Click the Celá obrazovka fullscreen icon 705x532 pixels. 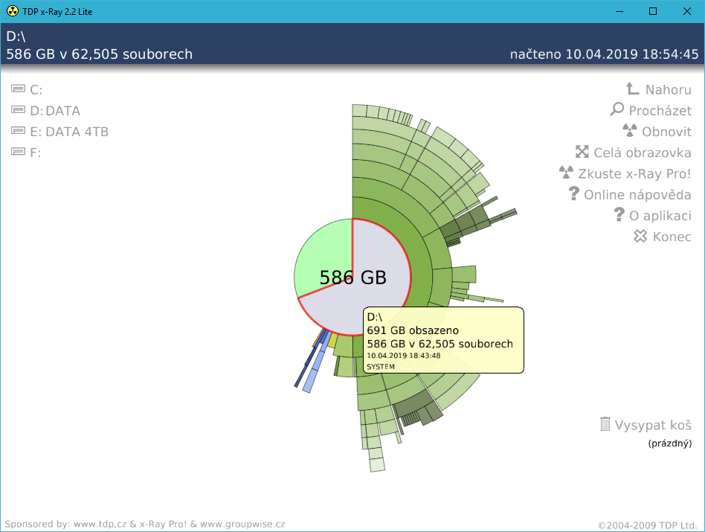pyautogui.click(x=582, y=153)
